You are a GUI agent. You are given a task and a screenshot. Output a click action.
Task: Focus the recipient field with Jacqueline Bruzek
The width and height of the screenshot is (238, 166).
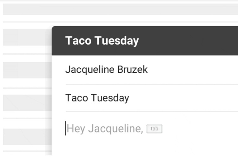[106, 70]
